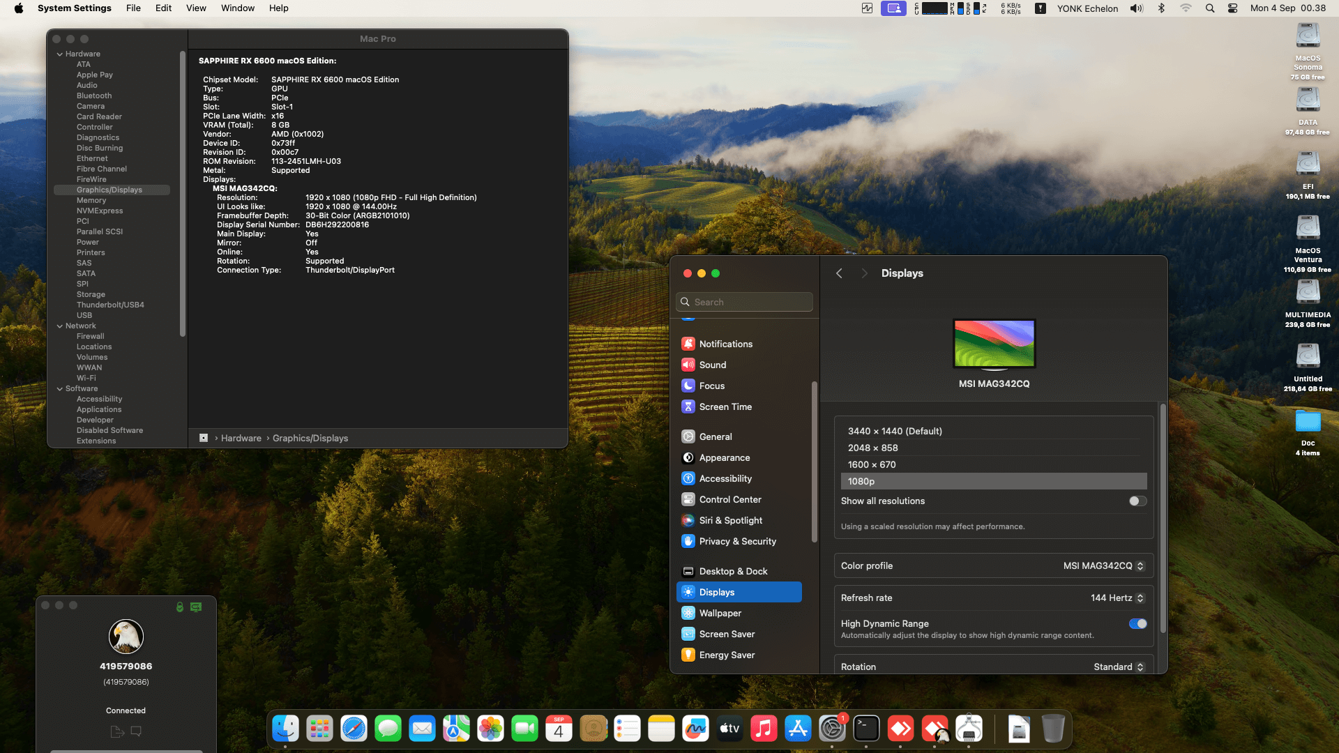This screenshot has height=753, width=1339.
Task: Click the Spotlight search icon in menu bar
Action: 1210,8
